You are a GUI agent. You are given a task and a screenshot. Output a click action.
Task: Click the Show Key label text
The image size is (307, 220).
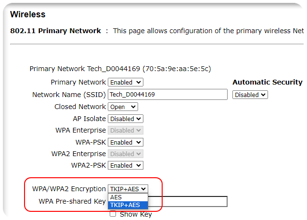[x=136, y=214]
